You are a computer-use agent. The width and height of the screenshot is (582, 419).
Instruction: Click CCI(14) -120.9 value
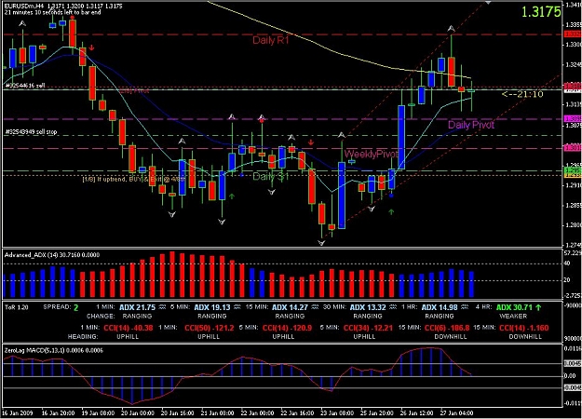coord(288,328)
